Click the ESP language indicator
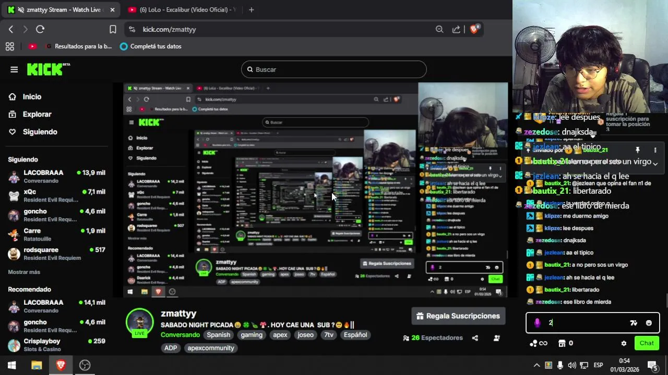The width and height of the screenshot is (668, 375). tap(598, 365)
